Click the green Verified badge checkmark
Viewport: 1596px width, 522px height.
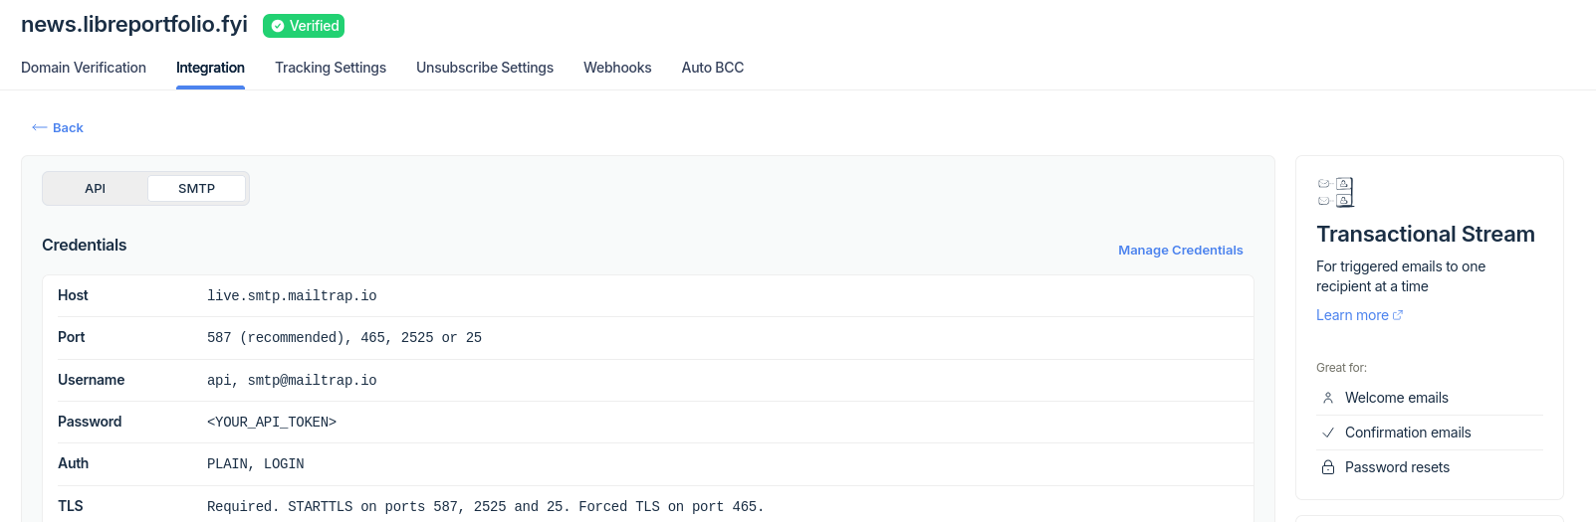278,27
